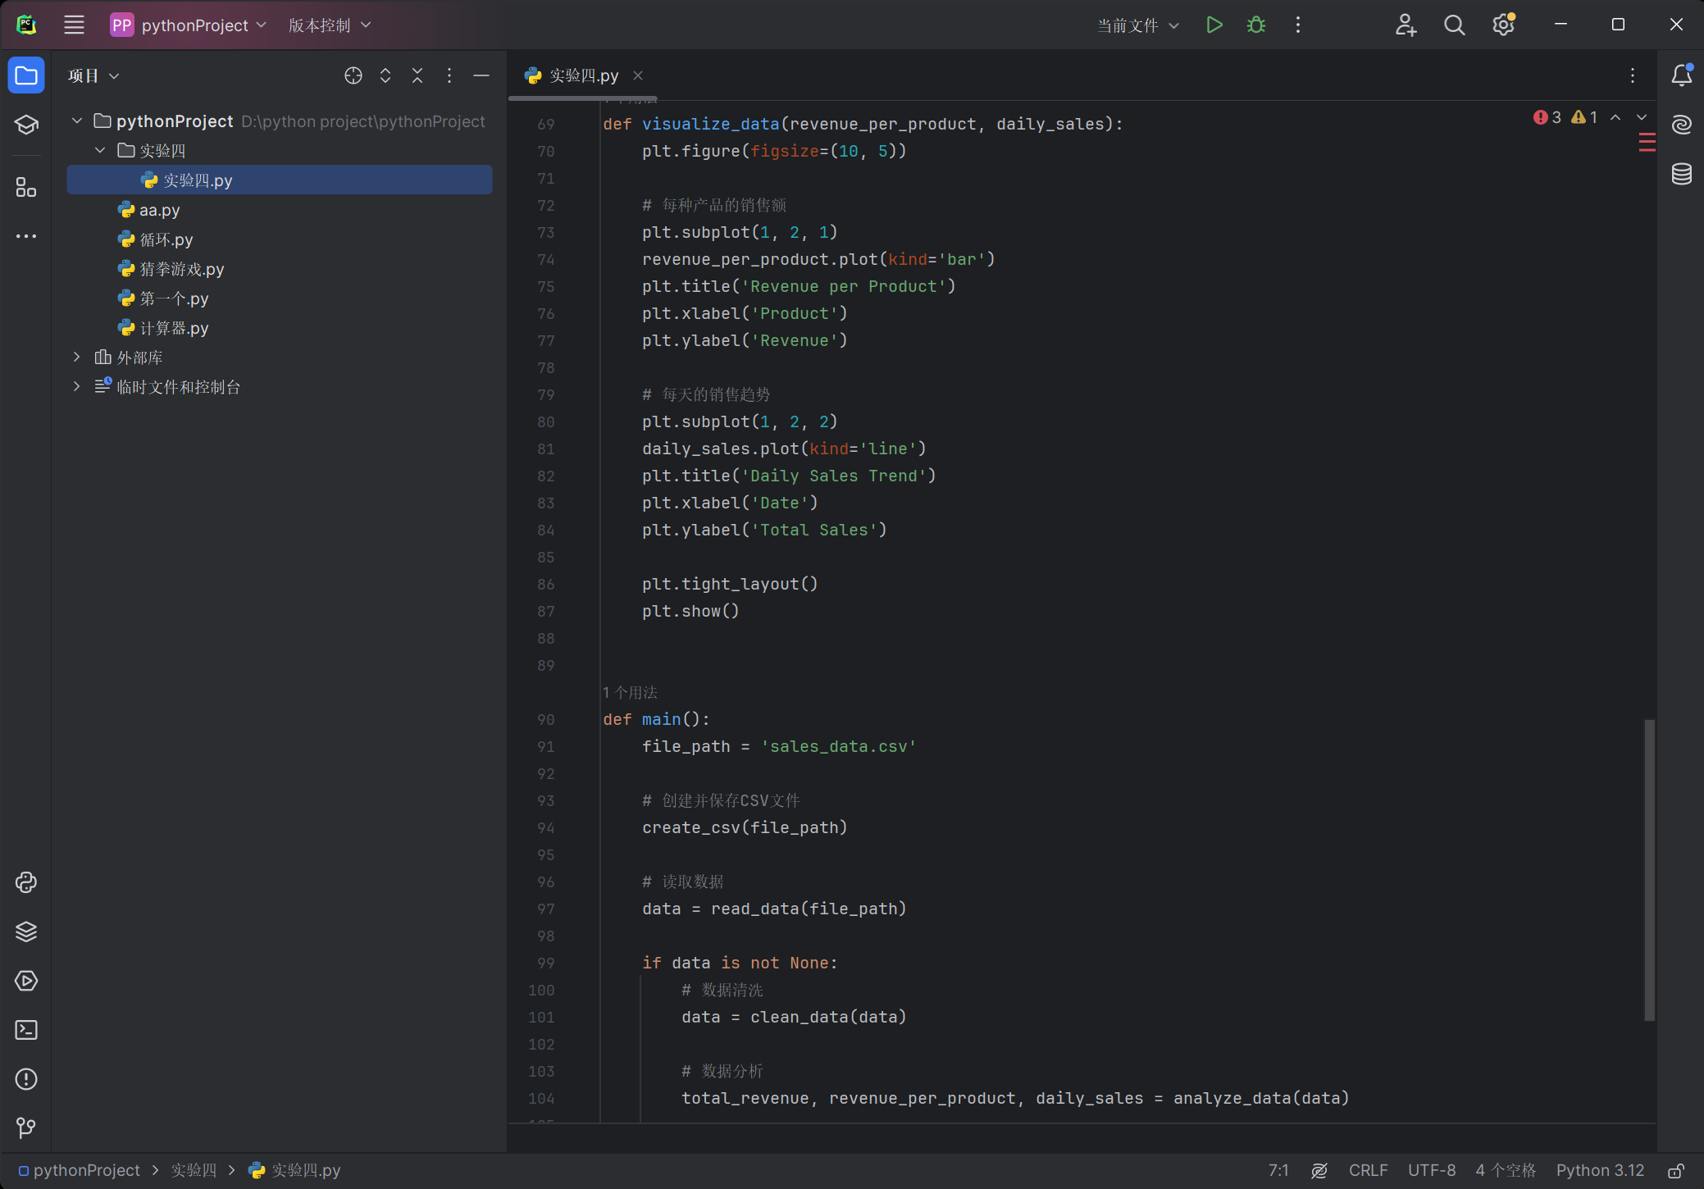Change 4 个空格 indent setting
Viewport: 1704px width, 1189px height.
click(x=1506, y=1171)
